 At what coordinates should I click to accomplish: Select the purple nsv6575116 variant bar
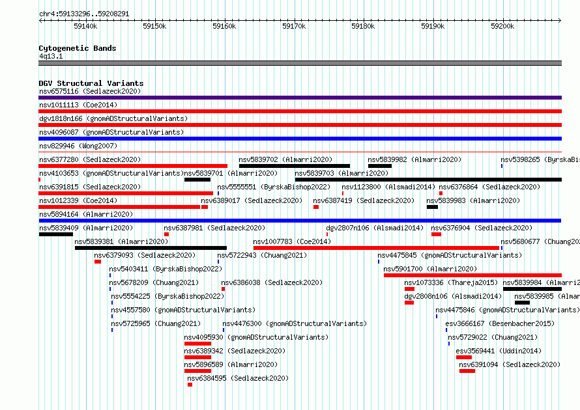pos(300,98)
